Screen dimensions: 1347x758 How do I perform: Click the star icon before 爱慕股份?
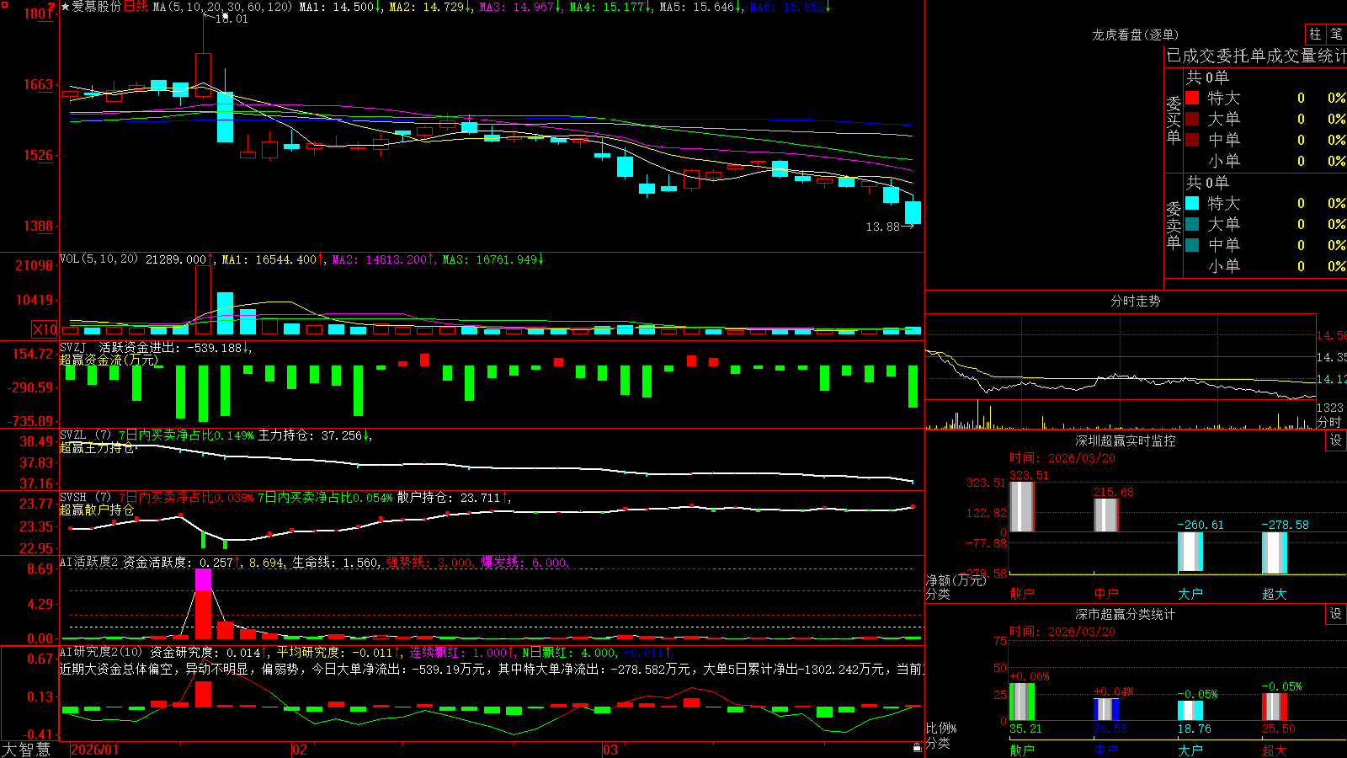point(66,7)
